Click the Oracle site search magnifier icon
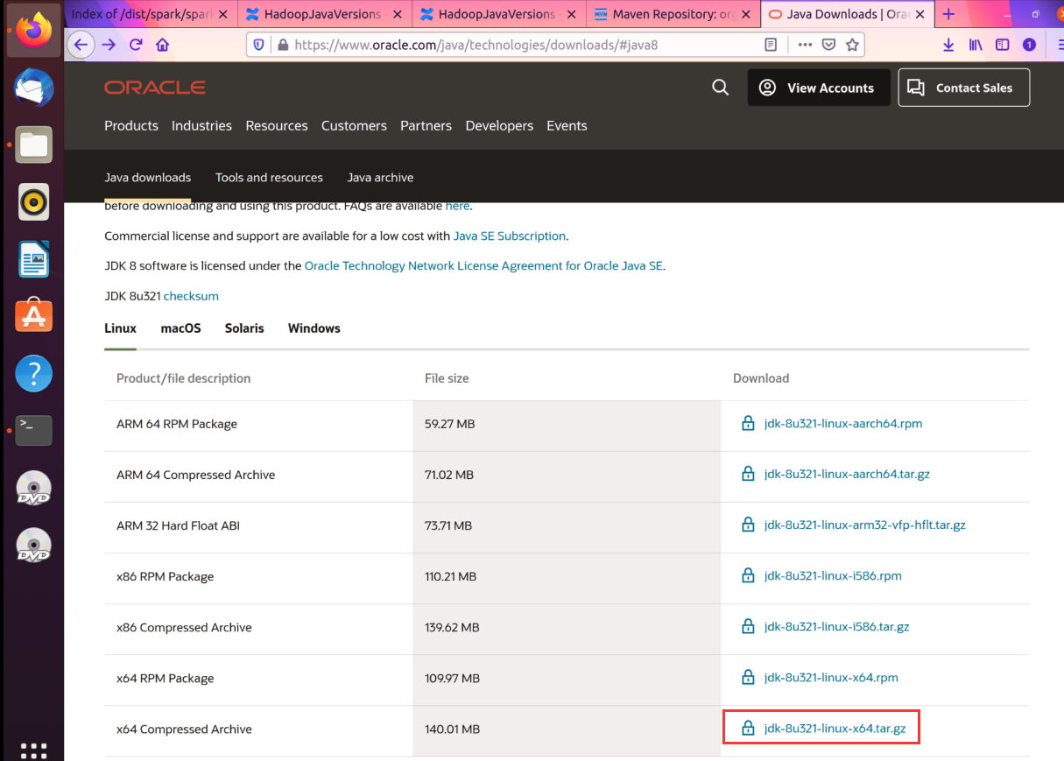 coord(720,88)
